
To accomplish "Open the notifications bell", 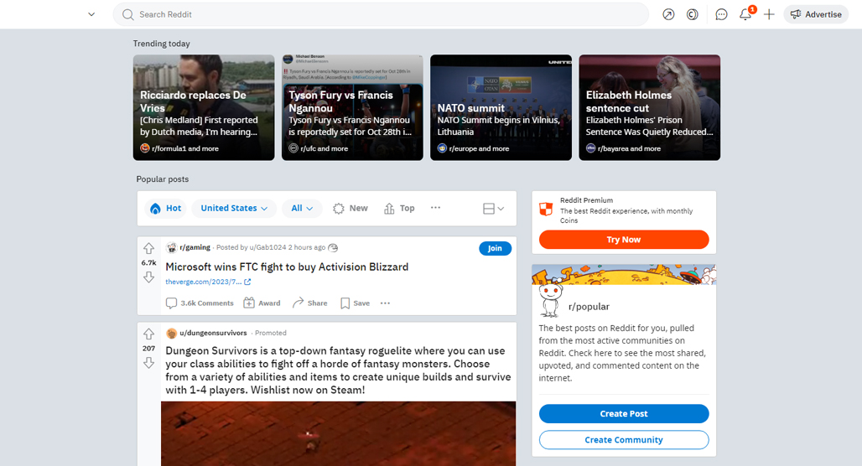I will tap(745, 14).
